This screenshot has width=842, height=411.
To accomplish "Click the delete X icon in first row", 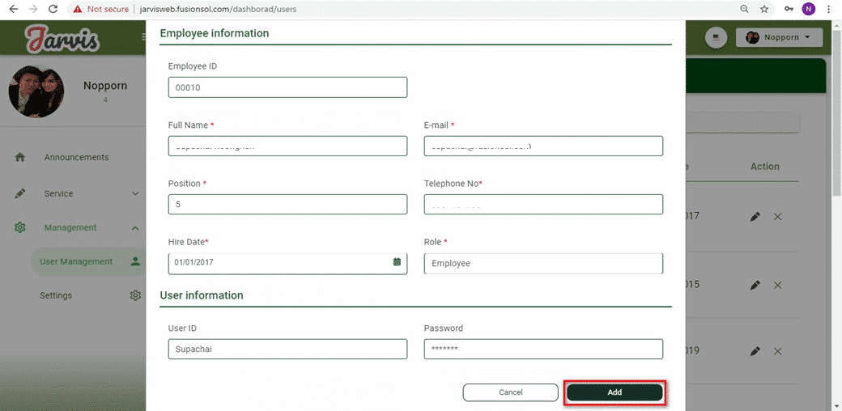I will (x=777, y=217).
